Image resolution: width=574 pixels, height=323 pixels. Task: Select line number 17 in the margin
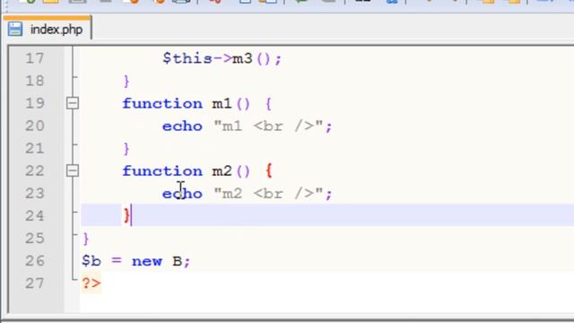click(35, 58)
